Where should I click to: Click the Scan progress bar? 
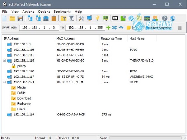[x=146, y=138]
